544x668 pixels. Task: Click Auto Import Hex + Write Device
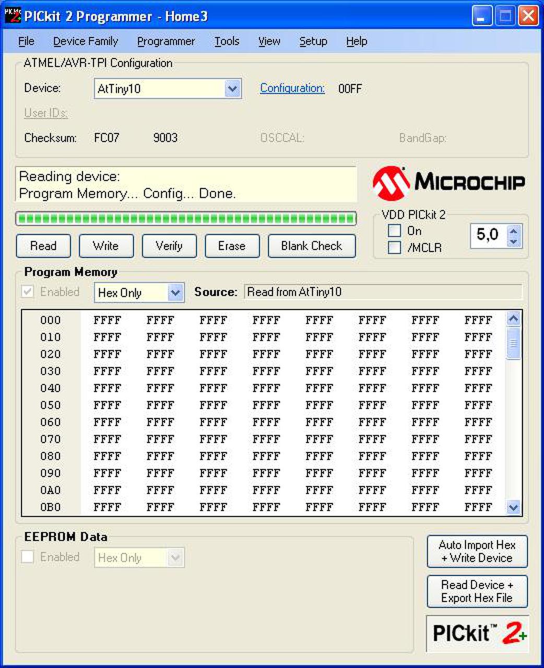click(x=477, y=552)
